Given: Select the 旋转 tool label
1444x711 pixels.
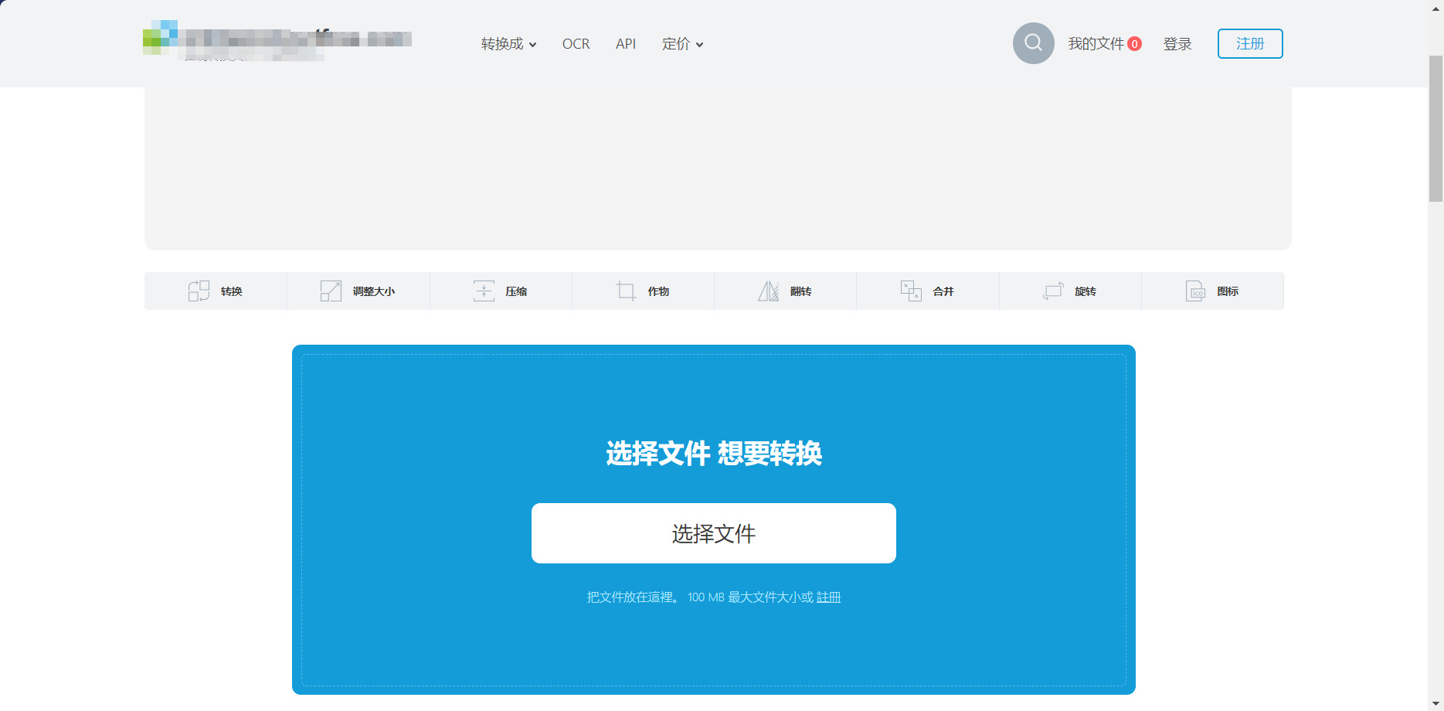Looking at the screenshot, I should coord(1086,291).
